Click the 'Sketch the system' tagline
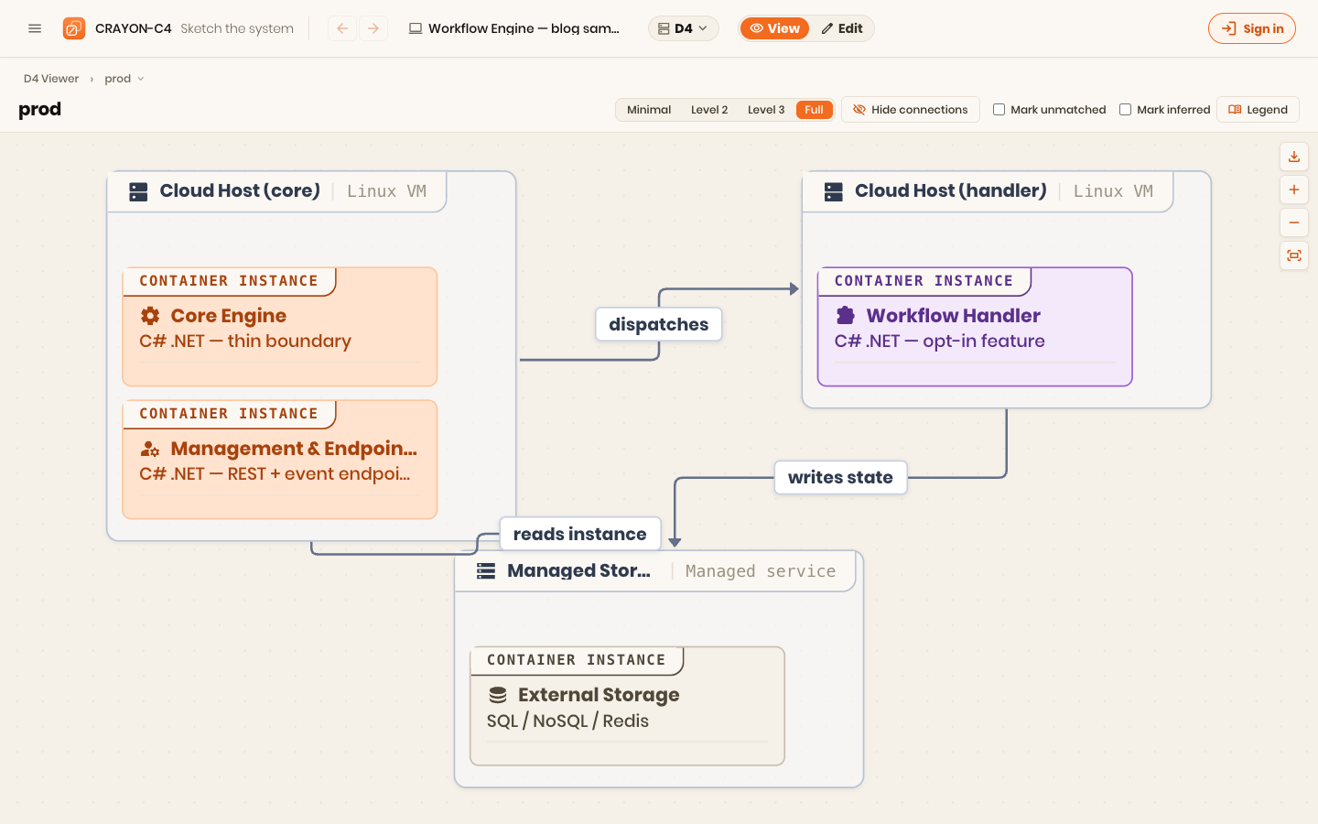Image resolution: width=1318 pixels, height=824 pixels. (x=237, y=28)
